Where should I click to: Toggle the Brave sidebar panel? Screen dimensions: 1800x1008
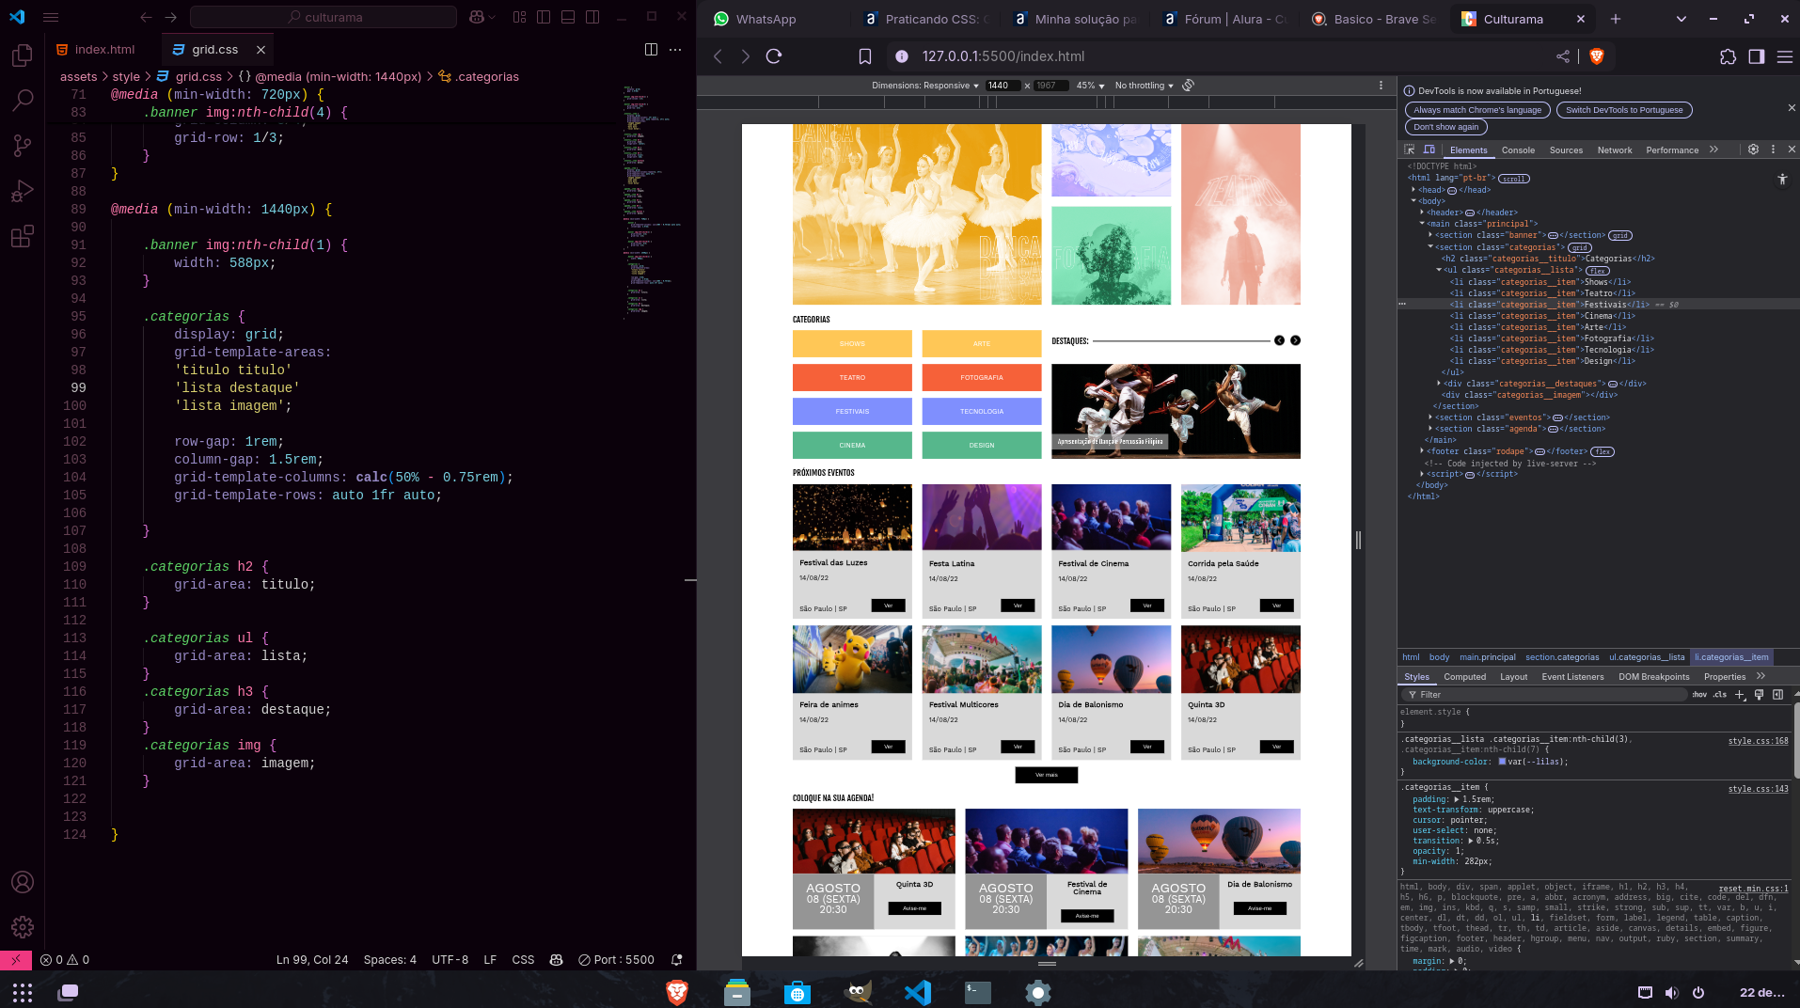coord(1757,56)
